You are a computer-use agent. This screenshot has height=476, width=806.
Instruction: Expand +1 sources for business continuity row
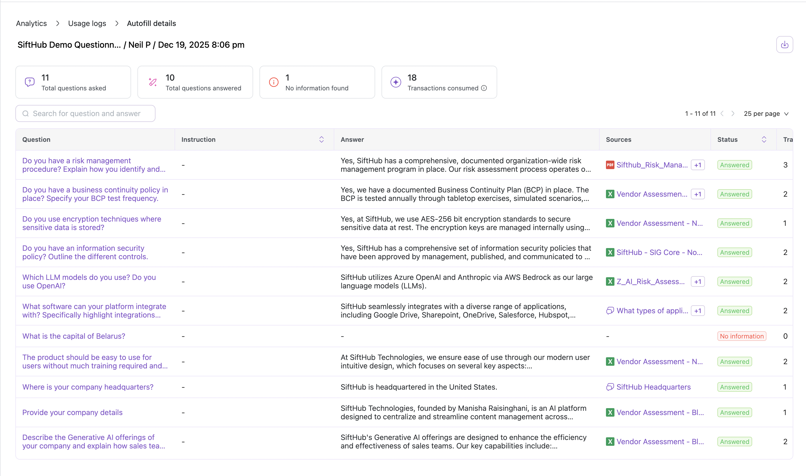click(697, 194)
